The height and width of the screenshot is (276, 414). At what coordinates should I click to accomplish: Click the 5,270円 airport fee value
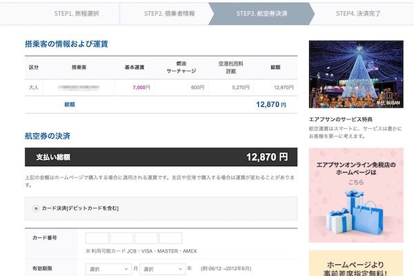(x=241, y=88)
